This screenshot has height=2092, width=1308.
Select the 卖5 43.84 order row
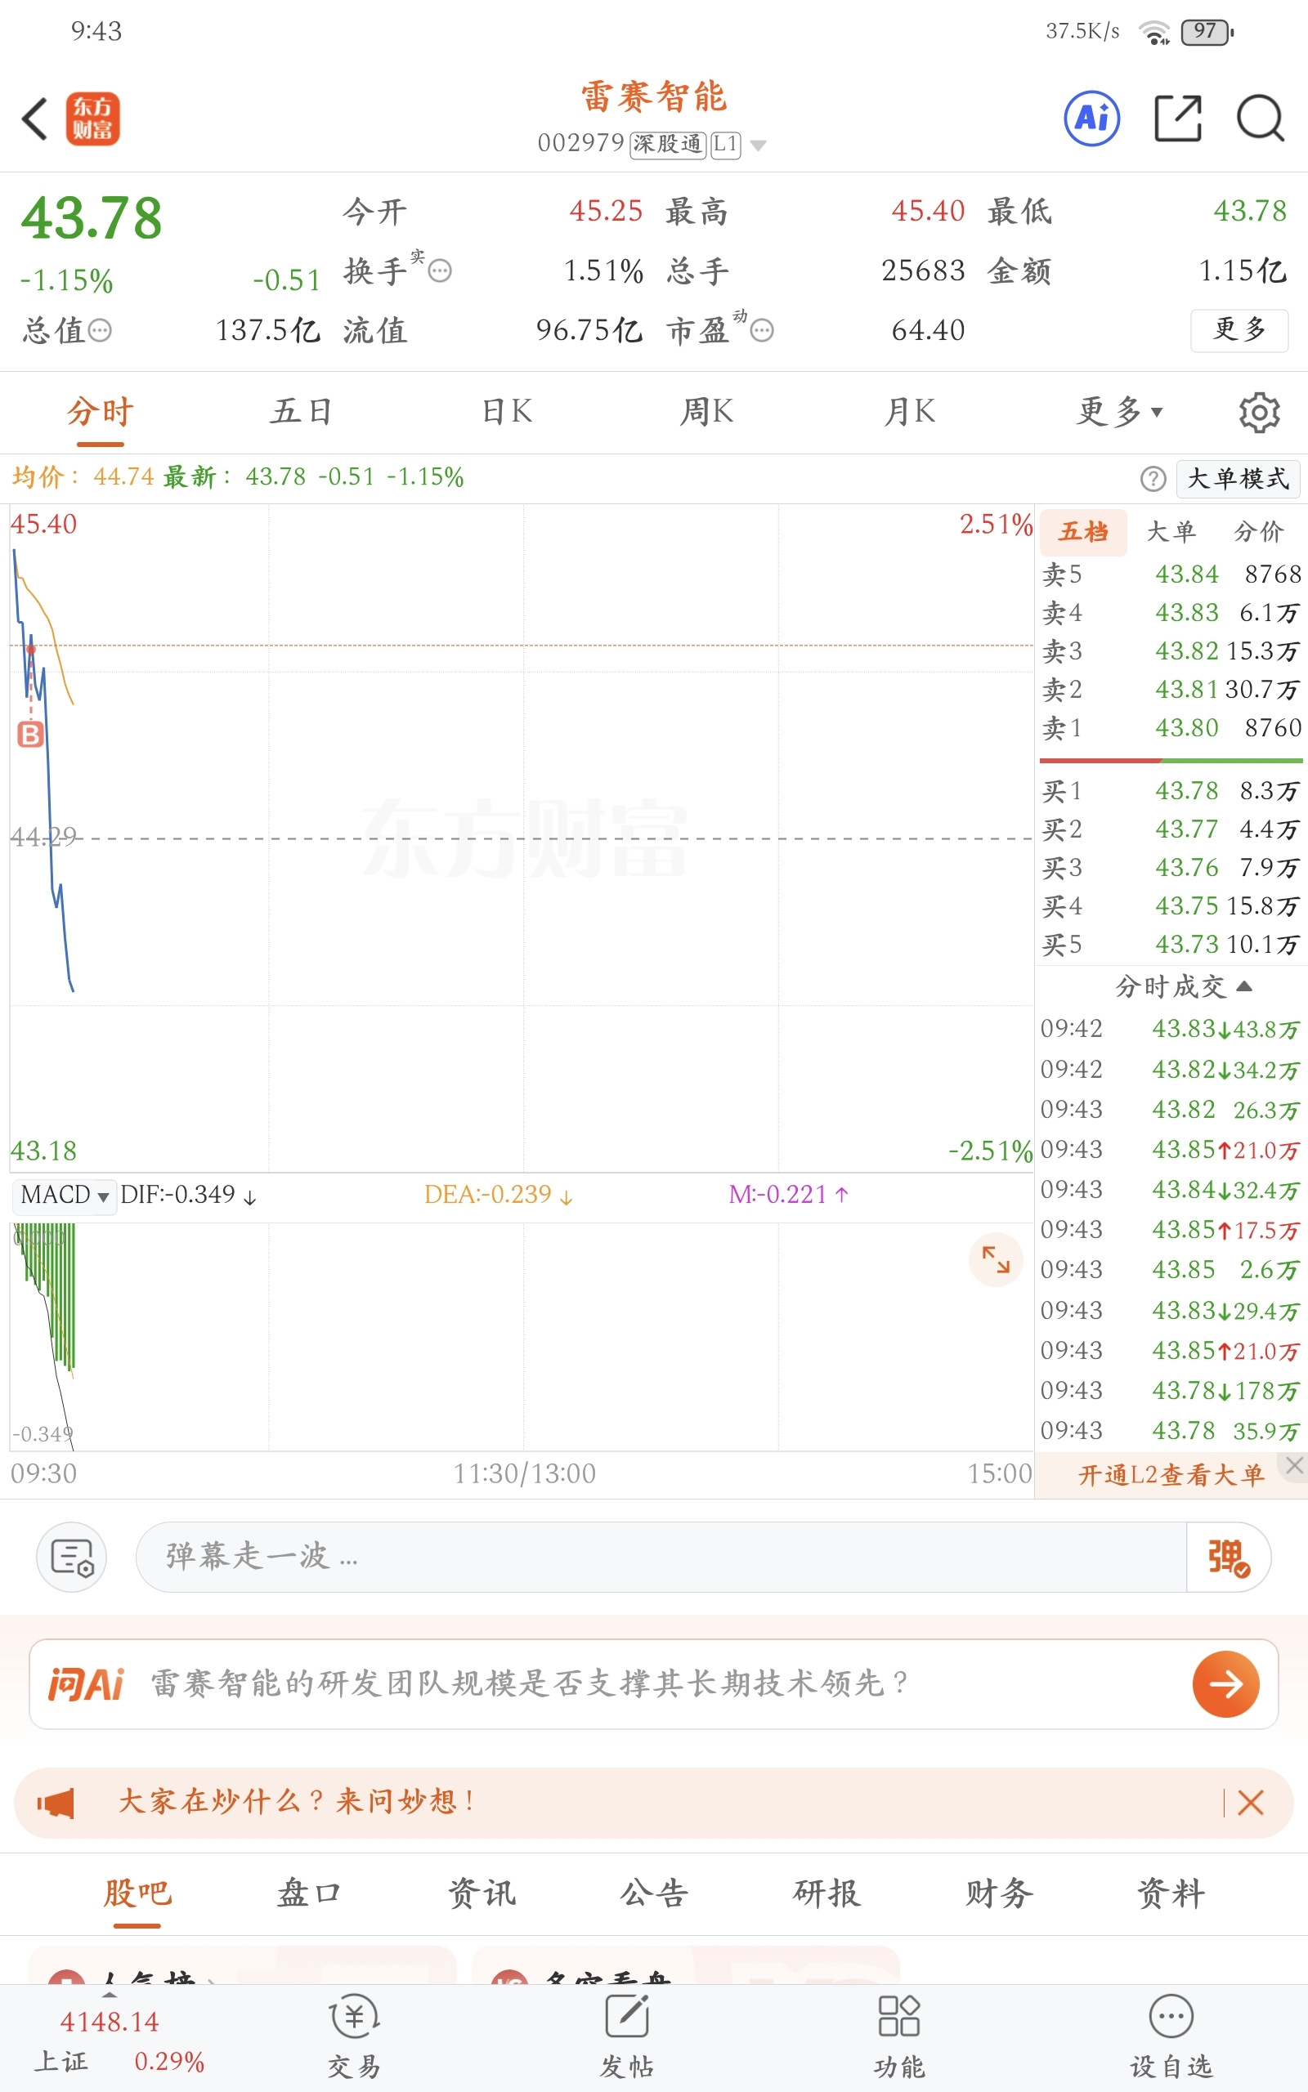point(1171,574)
